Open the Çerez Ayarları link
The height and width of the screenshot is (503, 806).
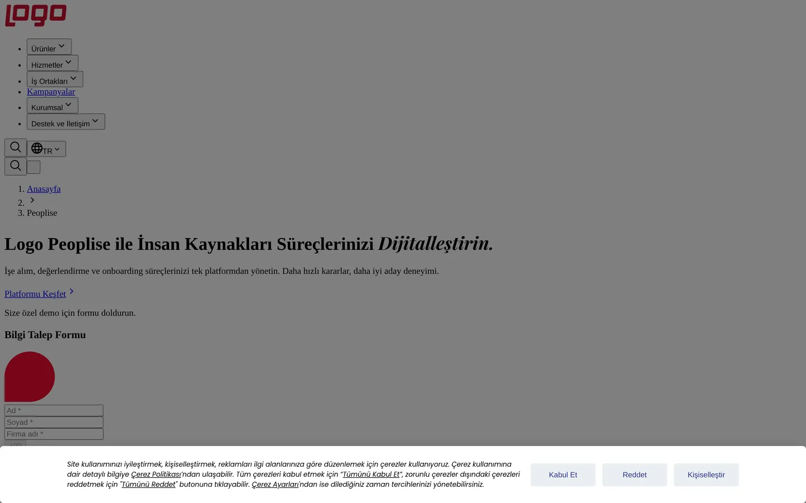tap(275, 485)
